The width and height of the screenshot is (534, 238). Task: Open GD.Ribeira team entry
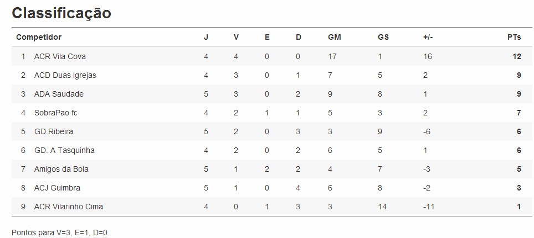pos(53,131)
